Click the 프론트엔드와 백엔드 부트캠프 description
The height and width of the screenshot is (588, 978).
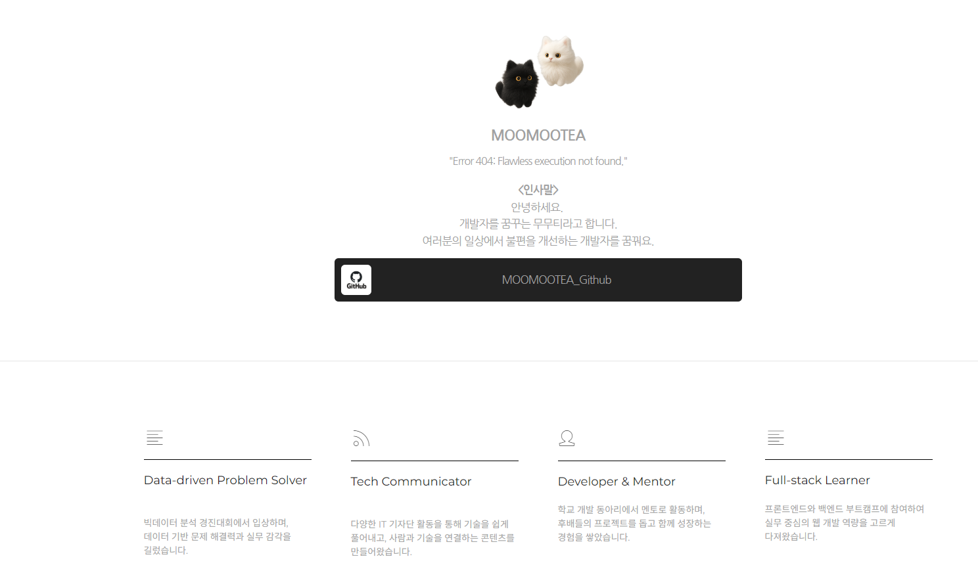coord(845,523)
